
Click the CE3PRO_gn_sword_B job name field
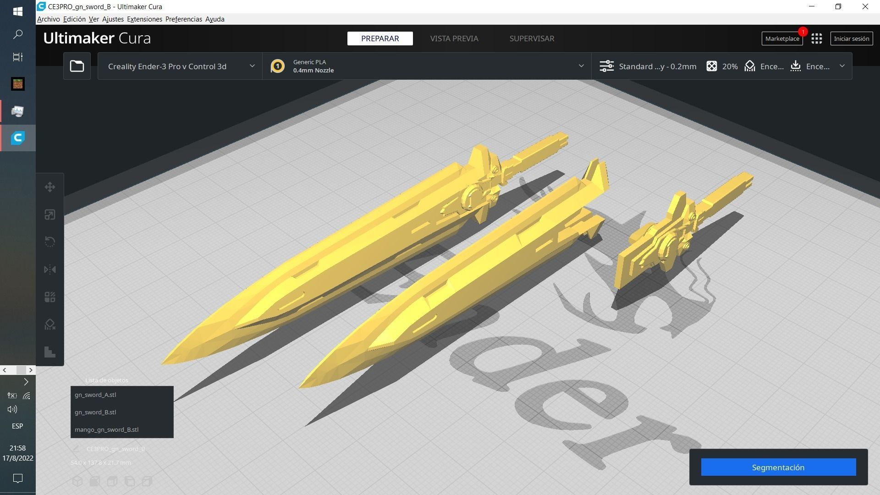coord(115,449)
